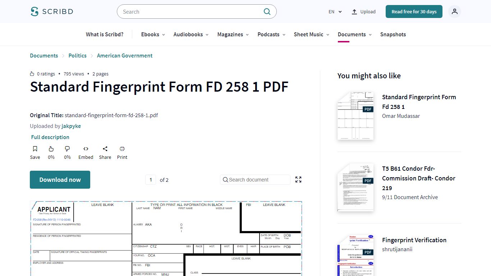Open uploader jakpyke's profile
Screen dimensions: 491x276
(71, 126)
